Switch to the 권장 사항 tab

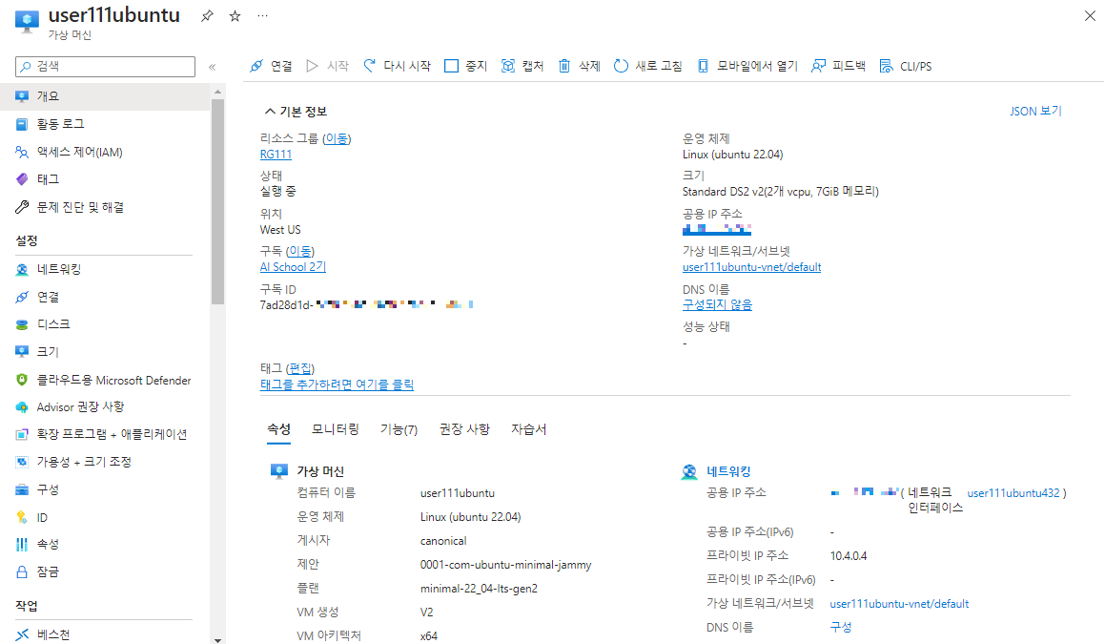(464, 429)
